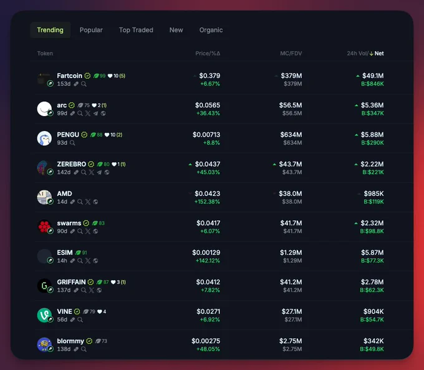Click the Fartcoin token logo
The image size is (424, 370).
pos(44,79)
